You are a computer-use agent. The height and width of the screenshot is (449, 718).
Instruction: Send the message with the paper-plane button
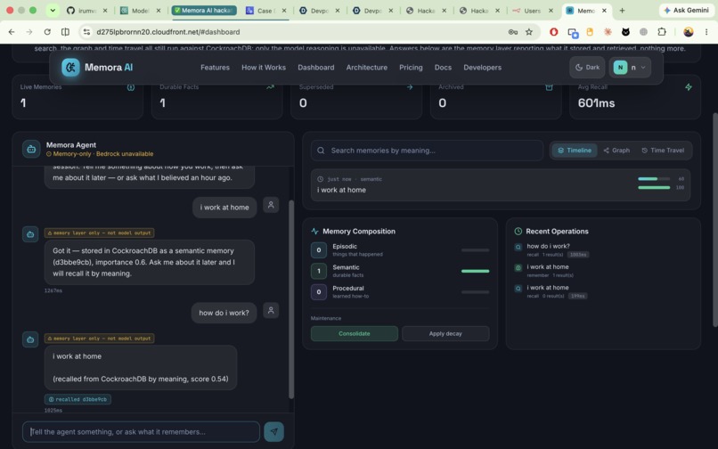[273, 431]
